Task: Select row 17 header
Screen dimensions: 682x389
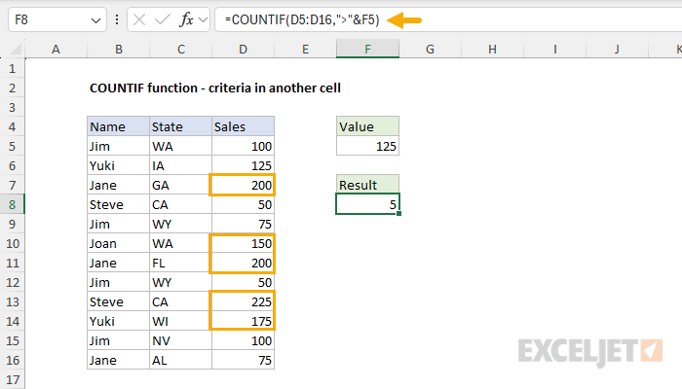Action: click(x=12, y=380)
